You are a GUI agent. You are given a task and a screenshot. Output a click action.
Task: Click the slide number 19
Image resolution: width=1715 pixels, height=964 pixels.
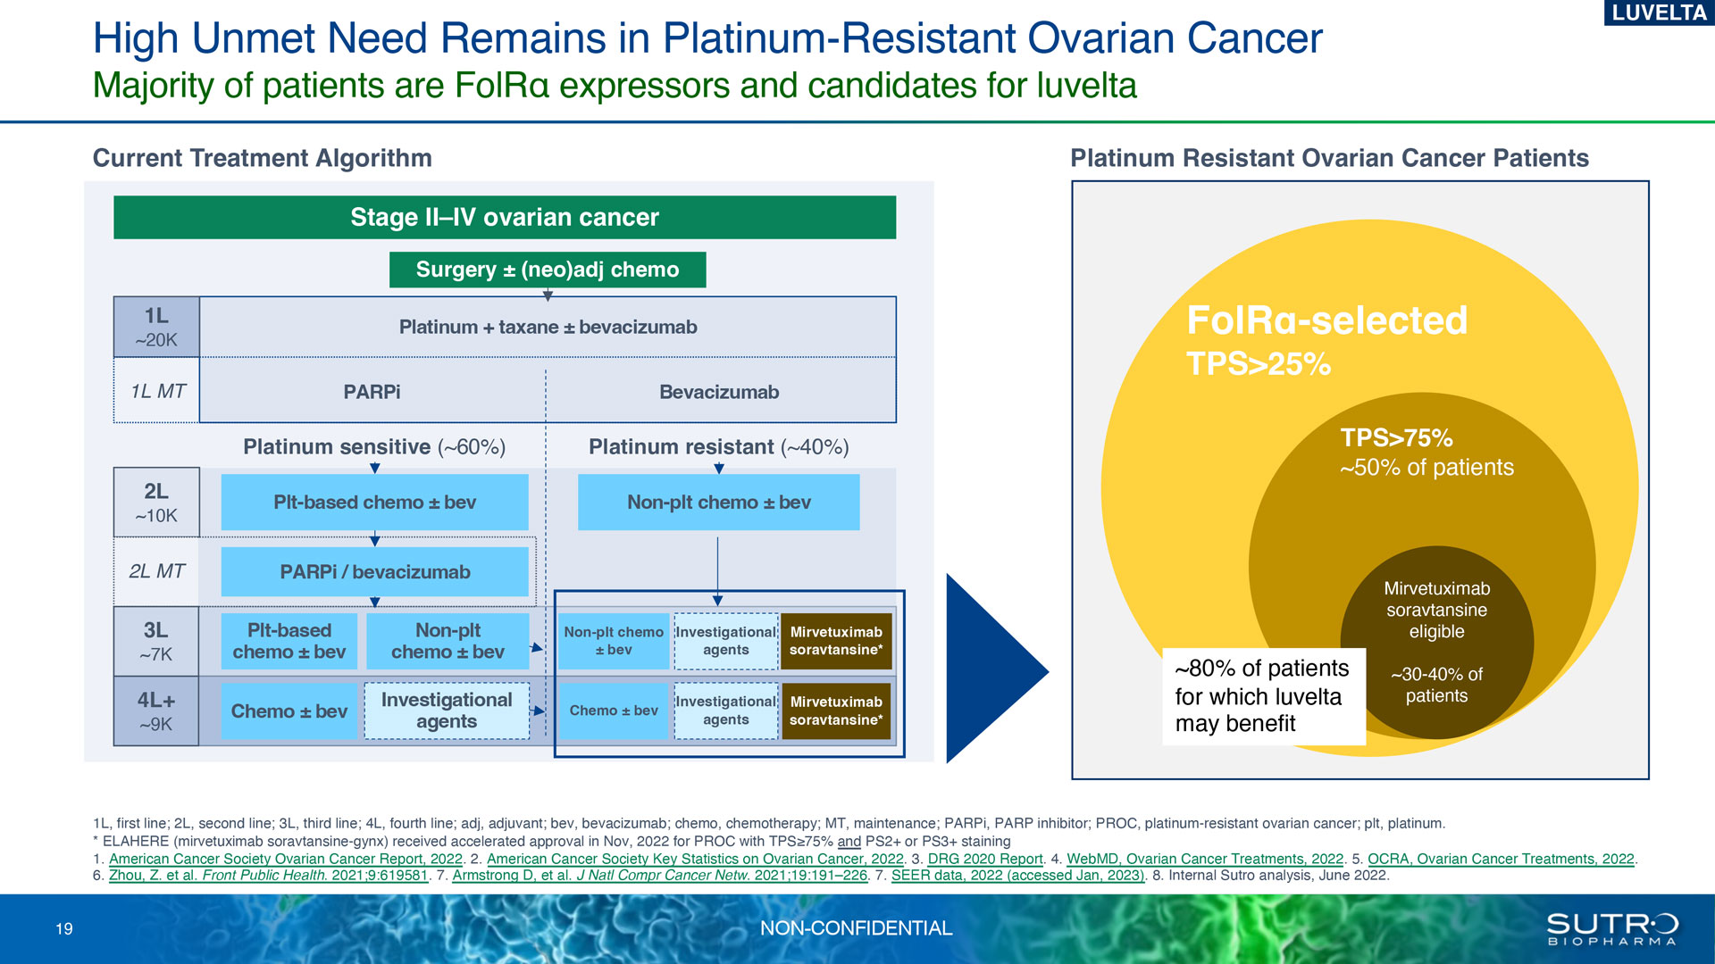(64, 929)
